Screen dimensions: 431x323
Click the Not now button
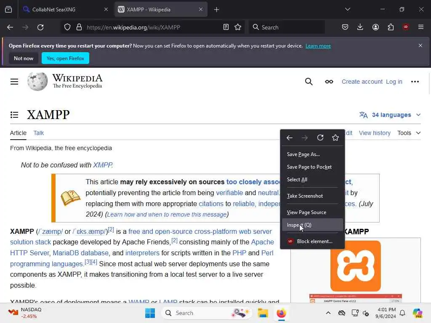point(24,58)
